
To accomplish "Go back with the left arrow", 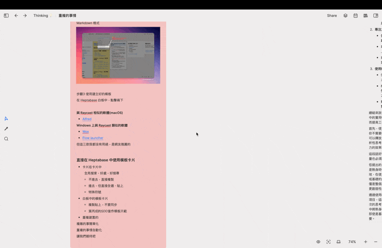I will tap(16, 16).
